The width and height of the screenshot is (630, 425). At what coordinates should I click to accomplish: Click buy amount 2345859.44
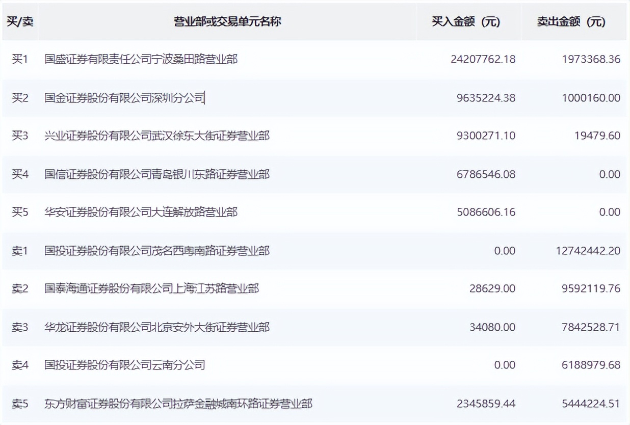pos(486,404)
